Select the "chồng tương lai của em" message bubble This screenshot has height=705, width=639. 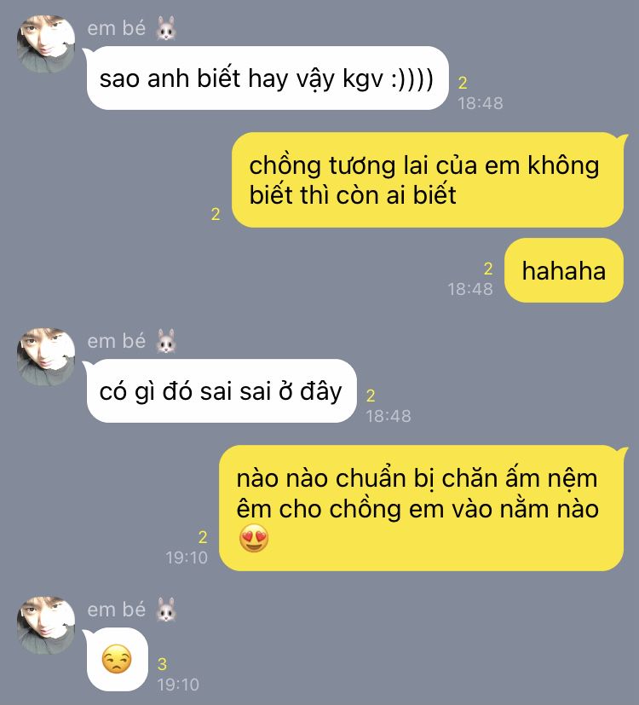tap(428, 180)
